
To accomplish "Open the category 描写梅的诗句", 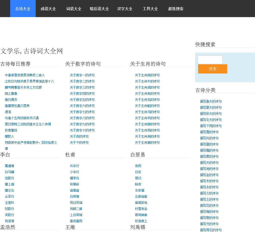I will pos(209,212).
